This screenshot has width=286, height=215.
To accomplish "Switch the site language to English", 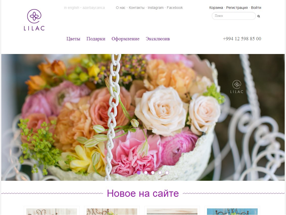I will [x=71, y=8].
